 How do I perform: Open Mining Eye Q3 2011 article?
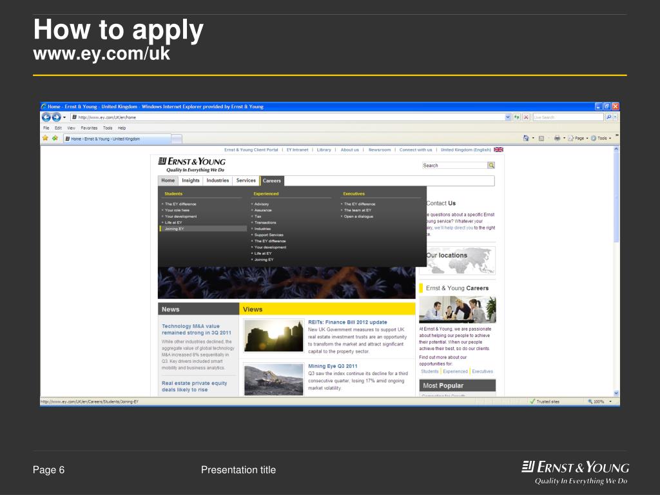click(x=333, y=366)
